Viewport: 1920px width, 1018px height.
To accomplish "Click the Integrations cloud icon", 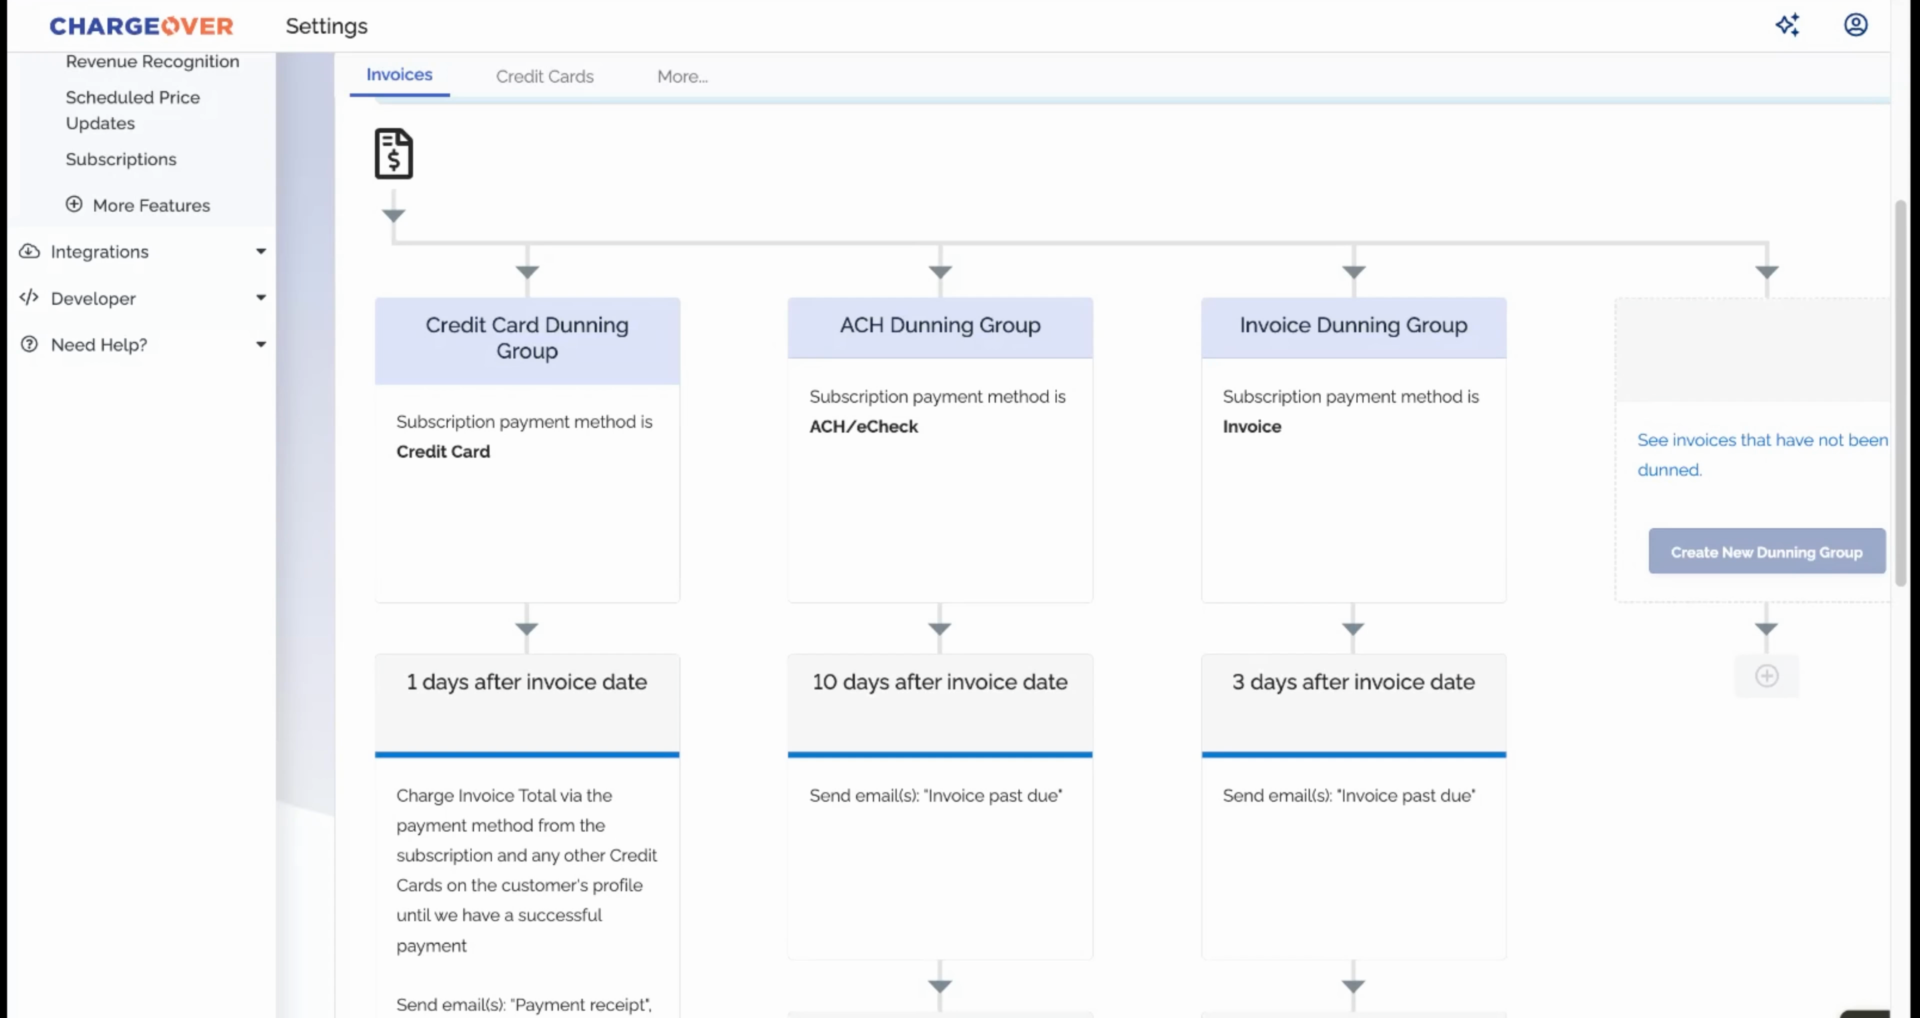I will pyautogui.click(x=29, y=251).
